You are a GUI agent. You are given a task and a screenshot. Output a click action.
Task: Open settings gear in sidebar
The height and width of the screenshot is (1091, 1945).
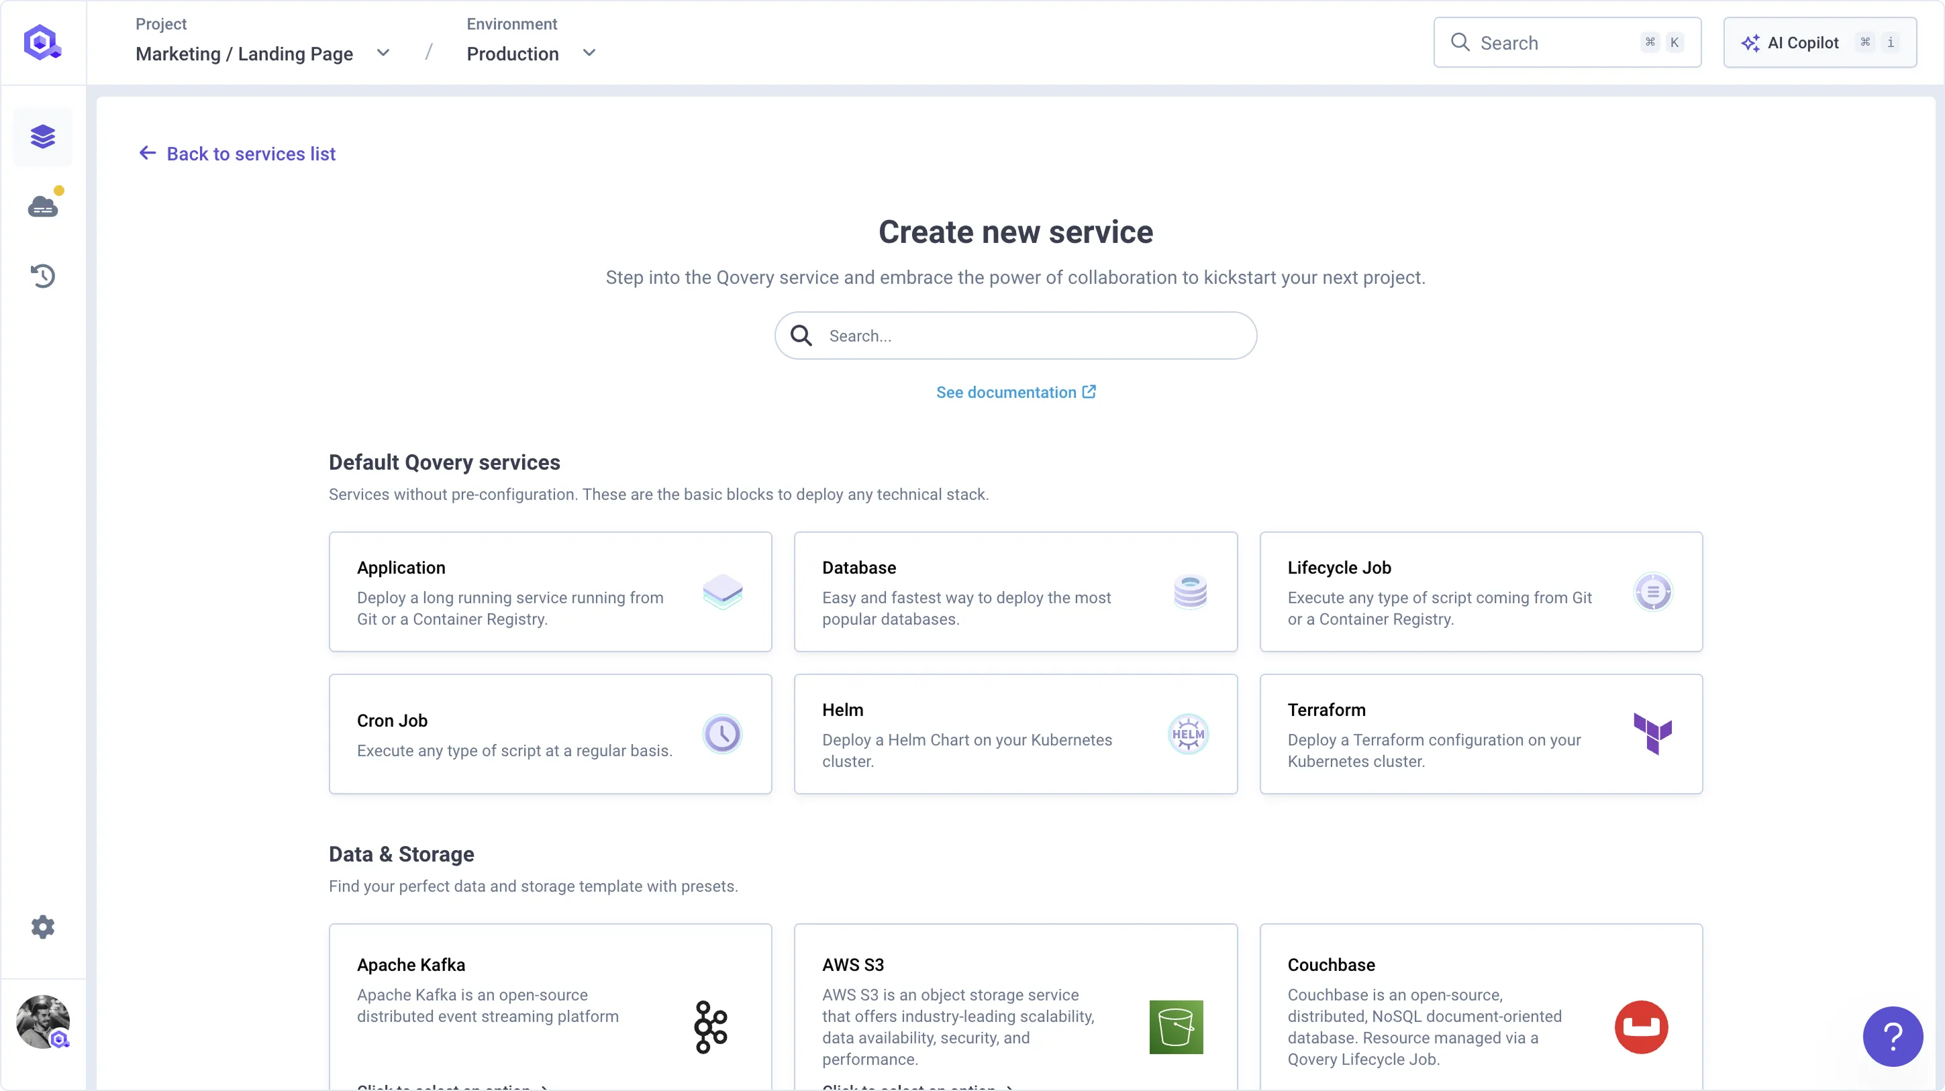click(43, 927)
